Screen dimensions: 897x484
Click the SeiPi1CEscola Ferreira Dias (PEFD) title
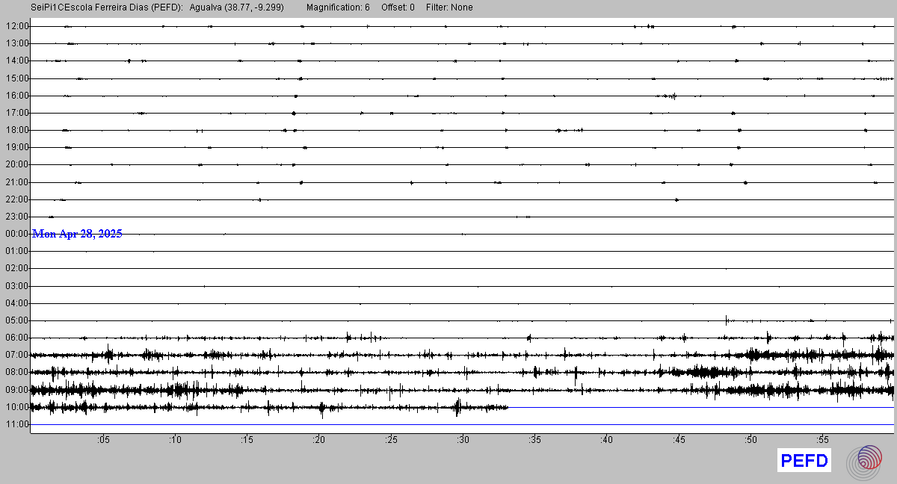pos(108,7)
